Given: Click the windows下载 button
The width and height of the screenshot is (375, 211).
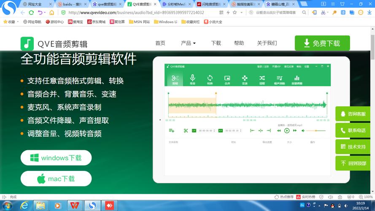Looking at the screenshot, I should click(x=56, y=158).
